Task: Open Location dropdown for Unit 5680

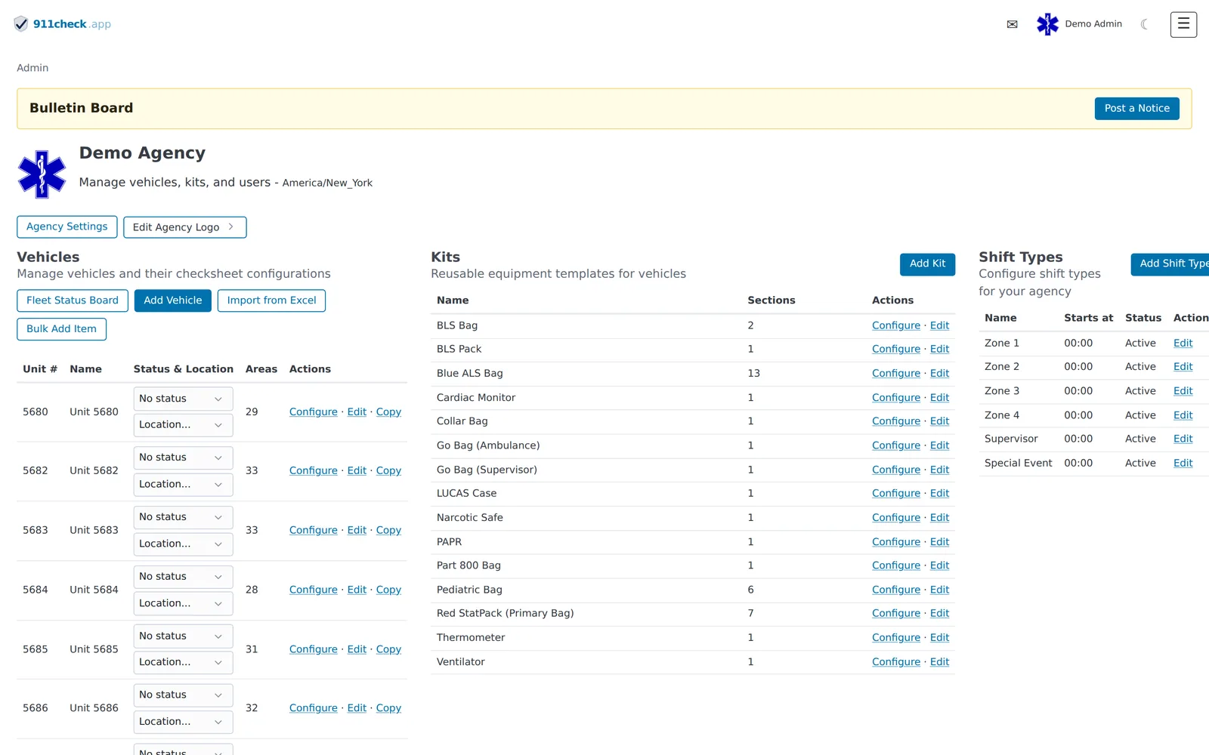Action: [183, 425]
